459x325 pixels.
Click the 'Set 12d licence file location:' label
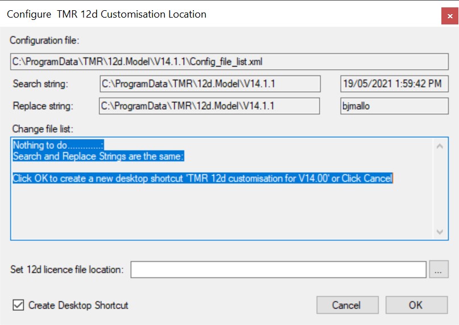point(67,269)
